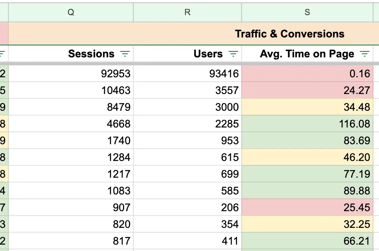Open the partially visible leftmost column filter
Viewport: 379px width, 251px height.
[x=2, y=54]
